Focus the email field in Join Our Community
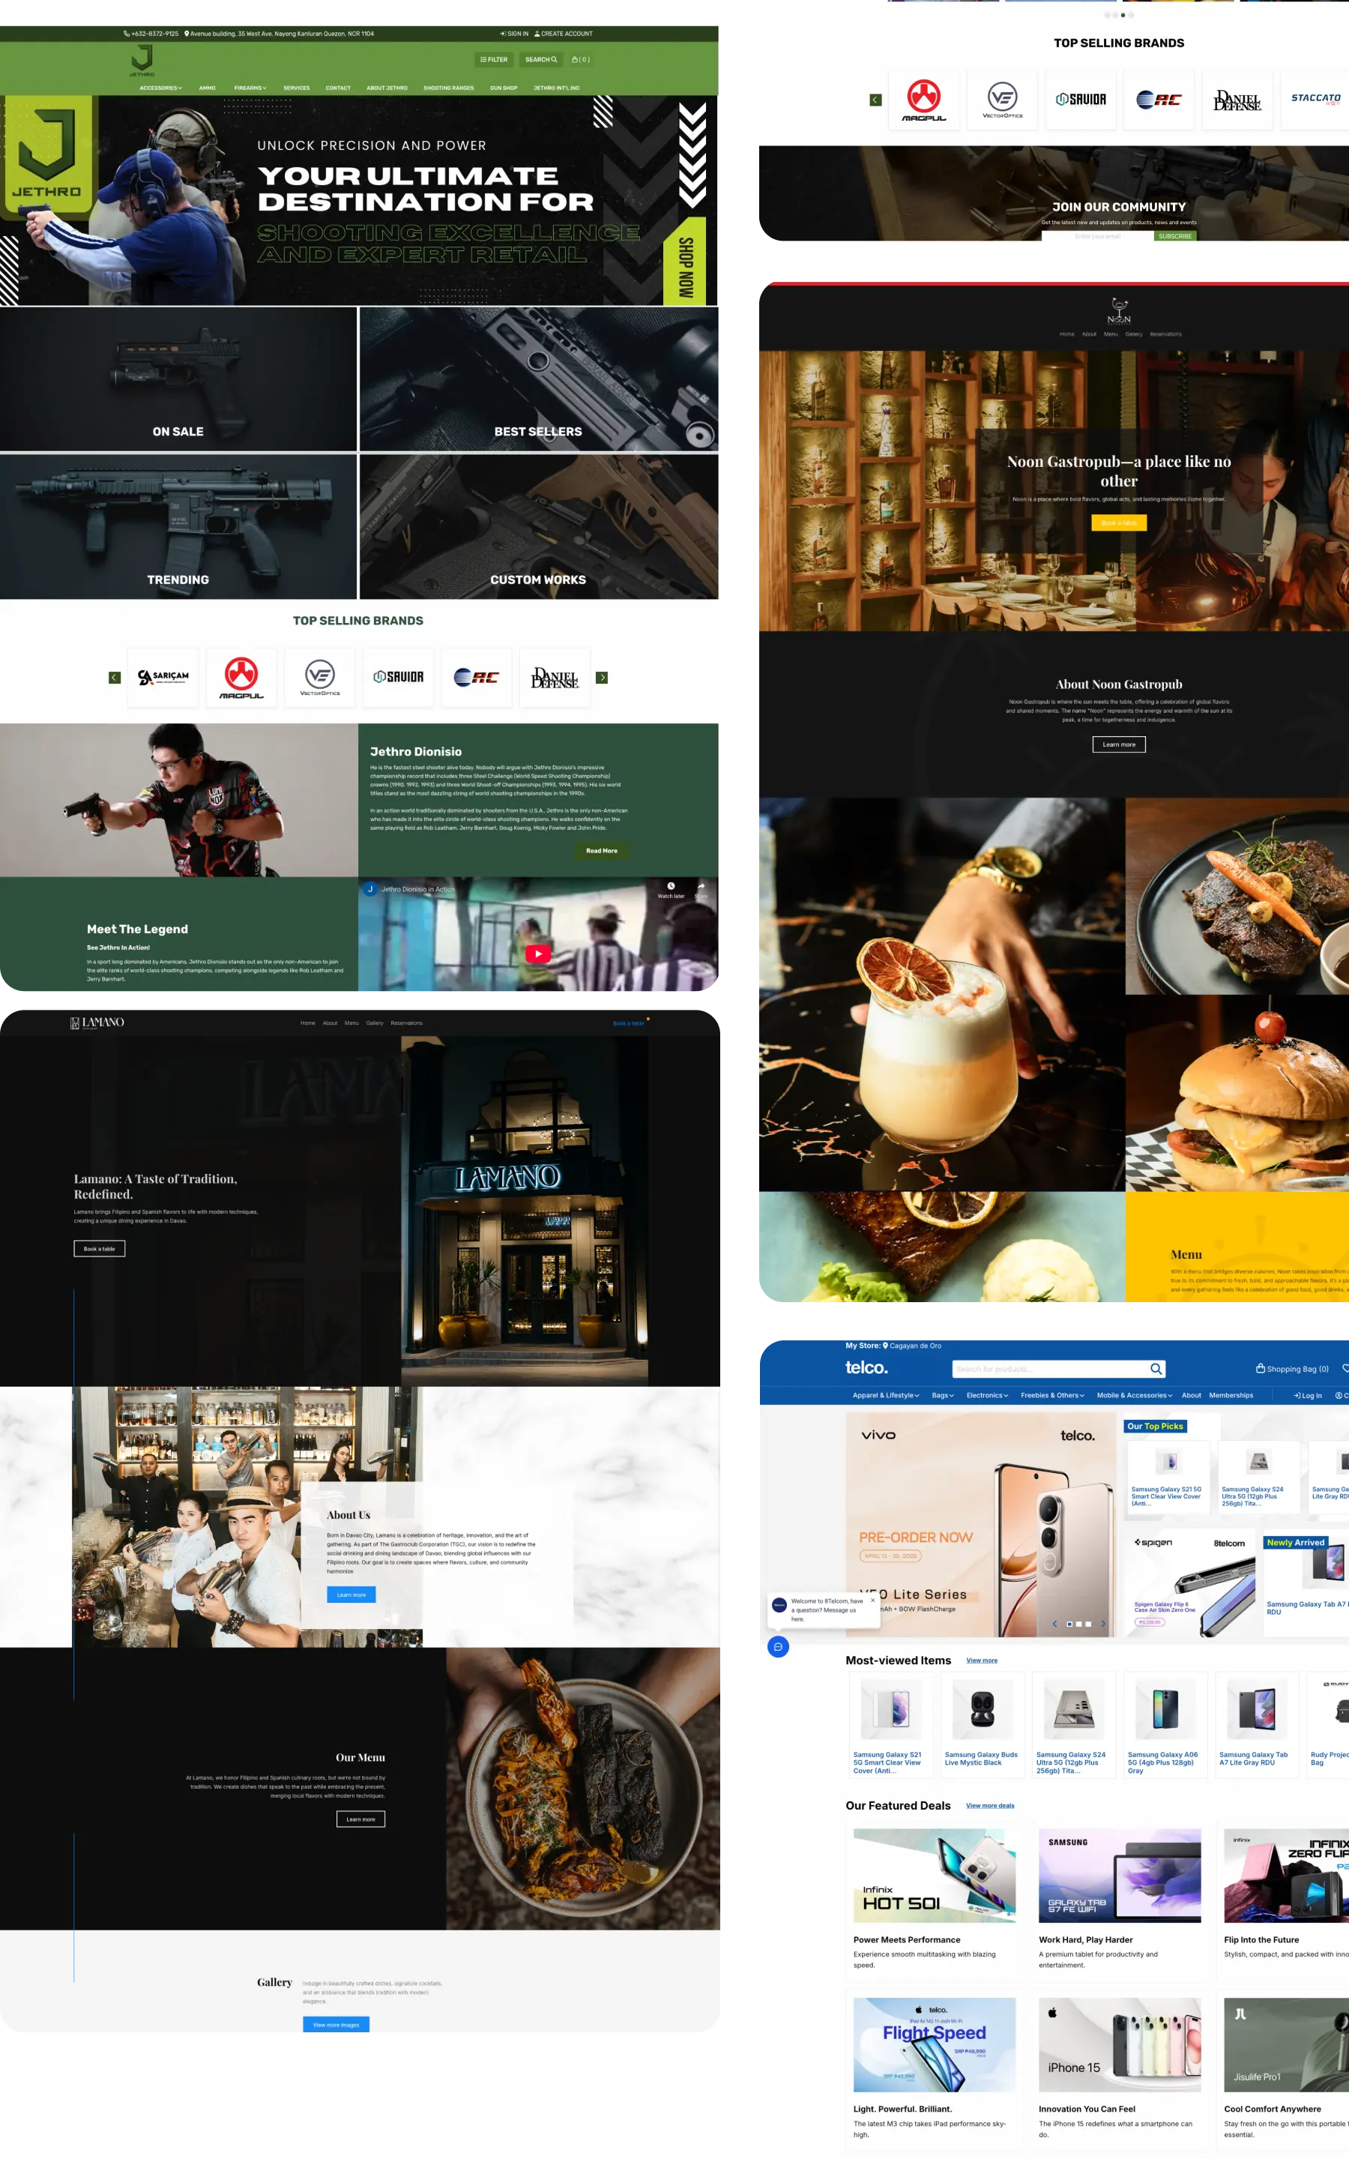 pos(1097,236)
